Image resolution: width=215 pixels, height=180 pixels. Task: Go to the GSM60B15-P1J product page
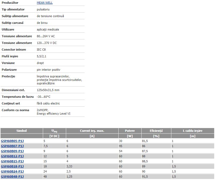point(12,161)
